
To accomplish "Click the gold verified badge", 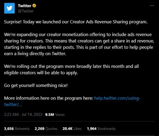I will 34,6.
